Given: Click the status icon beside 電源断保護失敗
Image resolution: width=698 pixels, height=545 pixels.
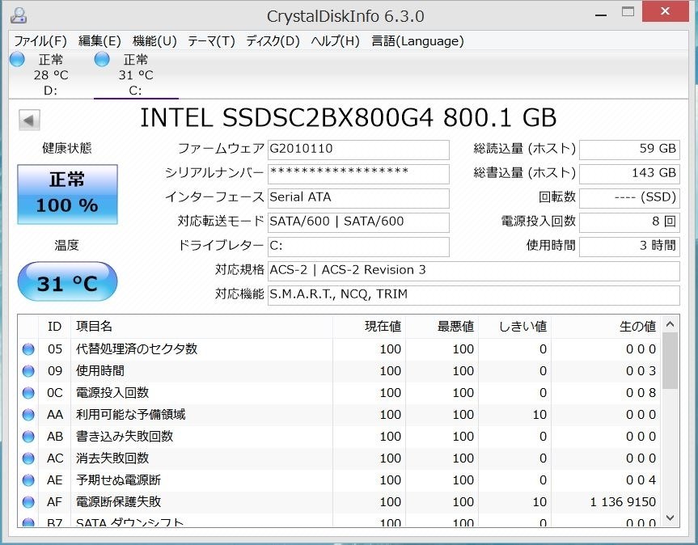Looking at the screenshot, I should coord(27,501).
